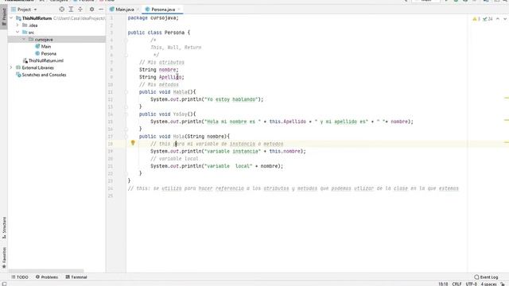
Task: Click the Project panel horizontal scrollbar
Action: click(46, 270)
